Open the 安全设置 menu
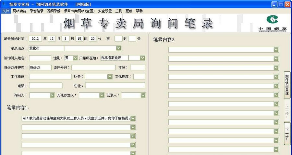The image size is (292, 155). point(105,11)
